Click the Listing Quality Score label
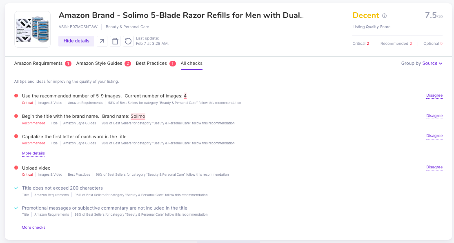This screenshot has width=454, height=243. (x=372, y=27)
